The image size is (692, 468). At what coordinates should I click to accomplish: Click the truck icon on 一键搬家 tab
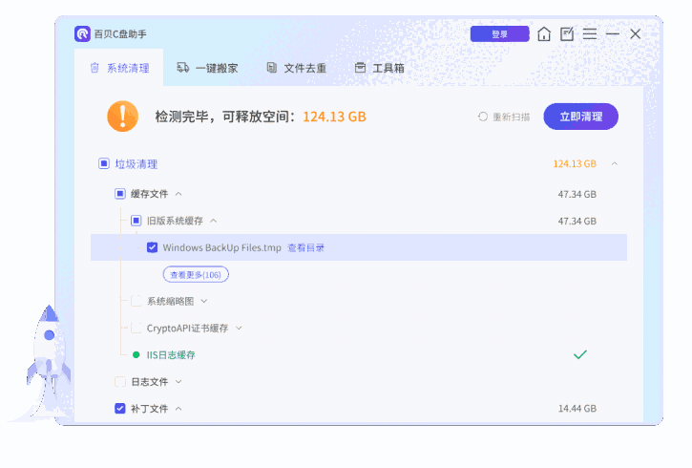[x=182, y=67]
